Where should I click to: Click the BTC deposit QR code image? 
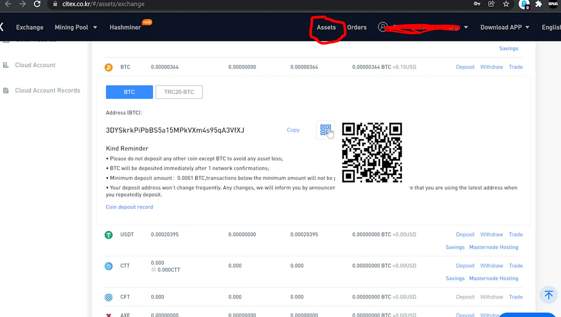pos(372,152)
